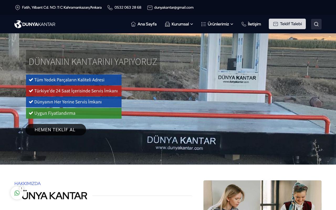Go to Ana Sayfa menu item
Screen dimensions: 336x210
pyautogui.click(x=147, y=24)
